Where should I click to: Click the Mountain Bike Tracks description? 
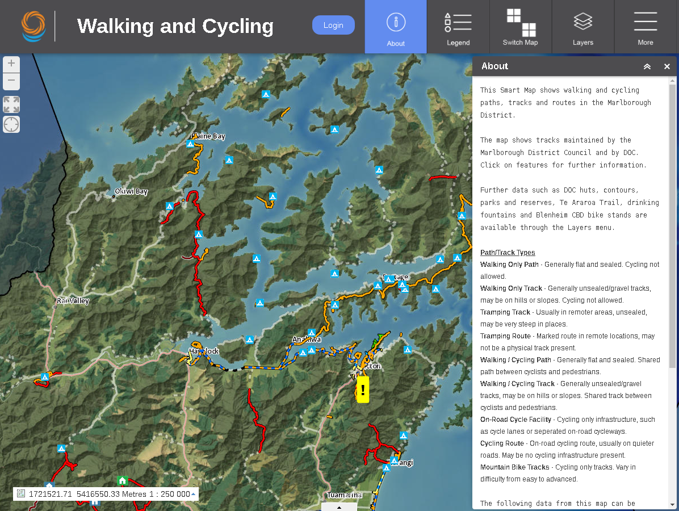(558, 473)
